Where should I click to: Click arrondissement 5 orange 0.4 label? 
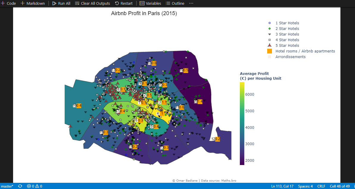[x=156, y=126]
